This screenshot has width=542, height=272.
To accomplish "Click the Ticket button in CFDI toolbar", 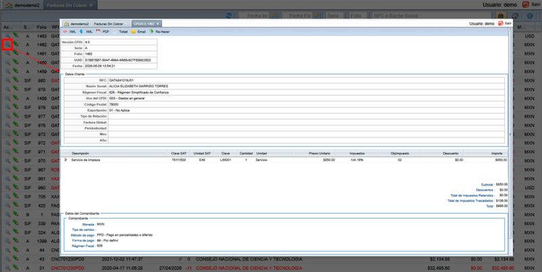I will click(121, 32).
